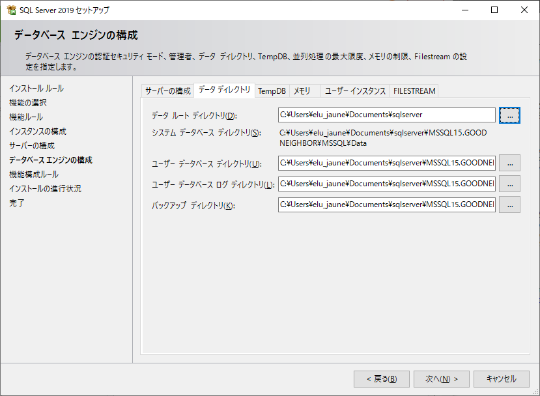Click the データ ルート ディレクトリ input field
This screenshot has width=540, height=396.
(387, 115)
